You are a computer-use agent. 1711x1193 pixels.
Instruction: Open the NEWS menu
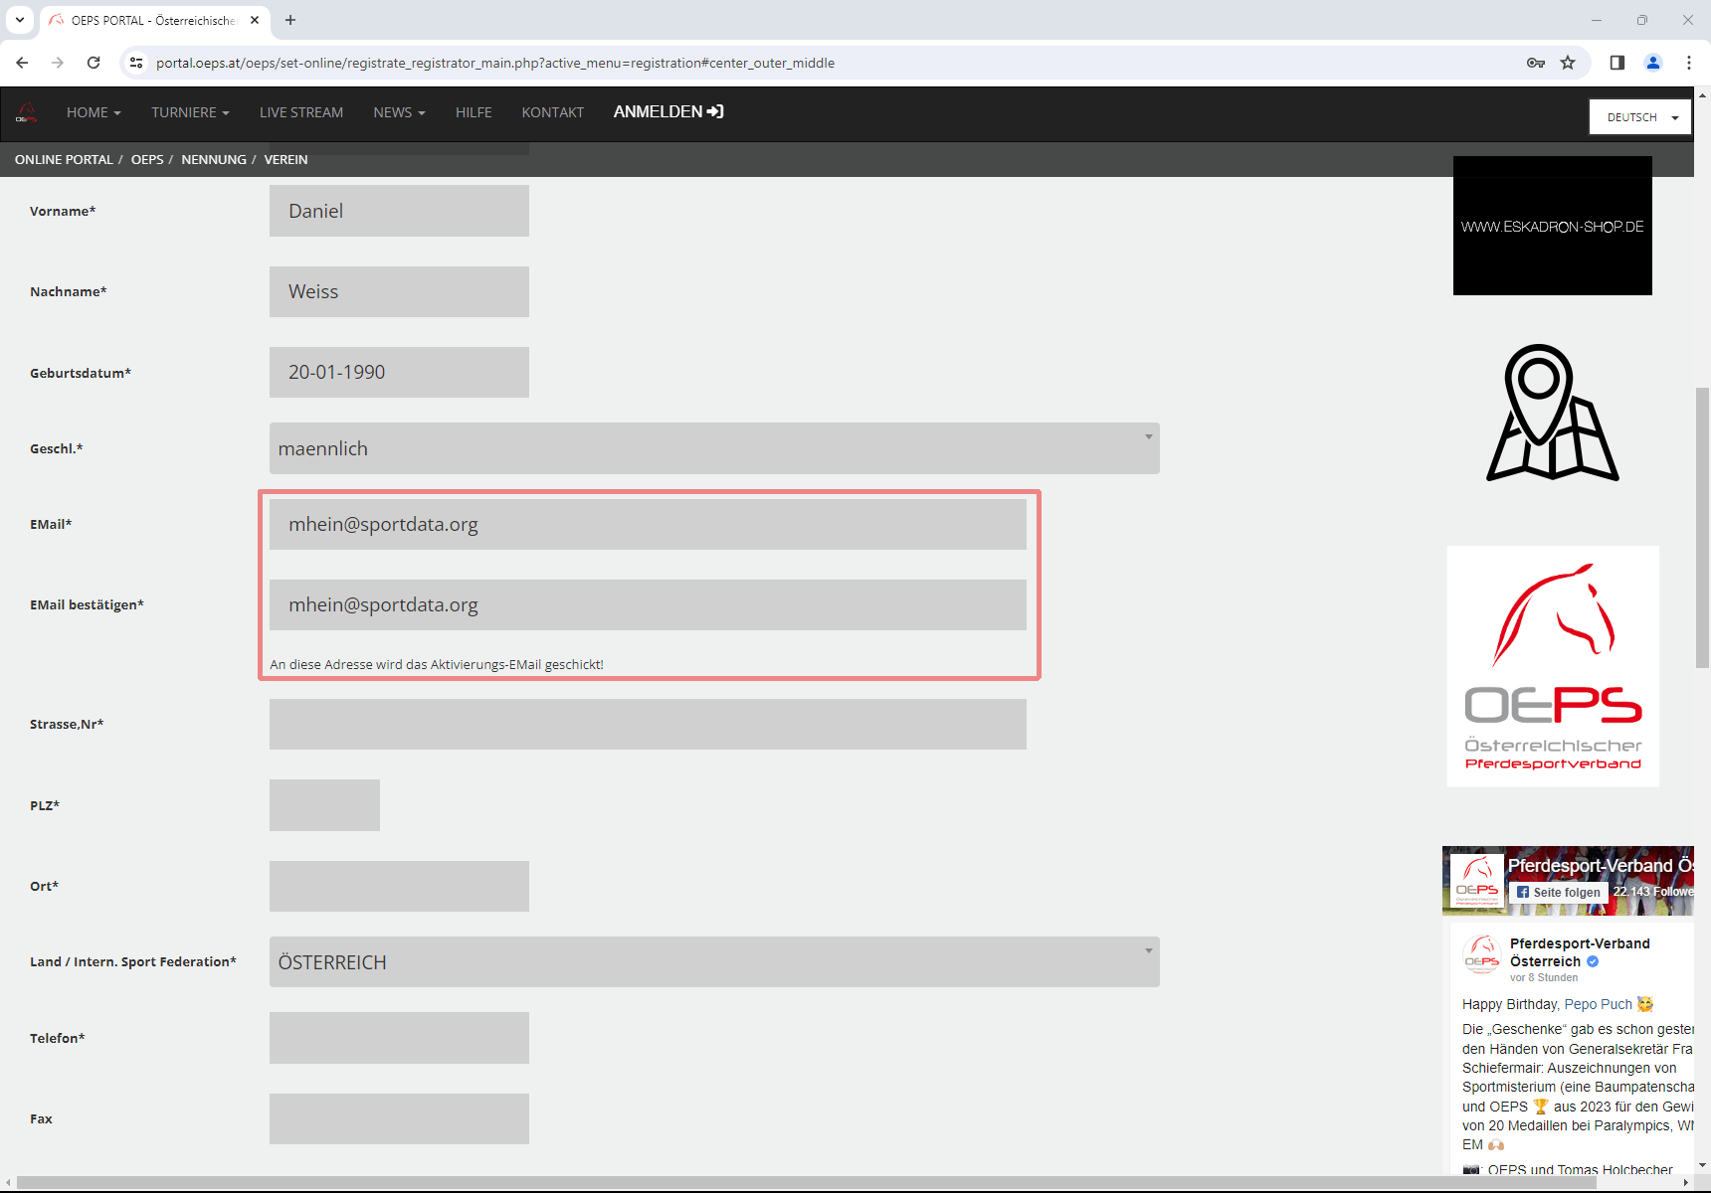tap(399, 112)
